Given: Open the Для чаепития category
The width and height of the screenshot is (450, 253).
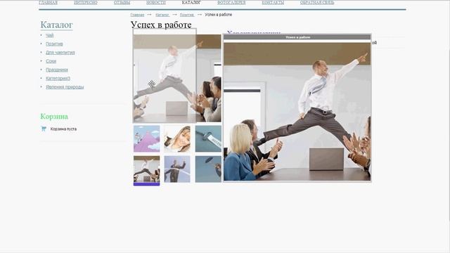Looking at the screenshot, I should 60,53.
